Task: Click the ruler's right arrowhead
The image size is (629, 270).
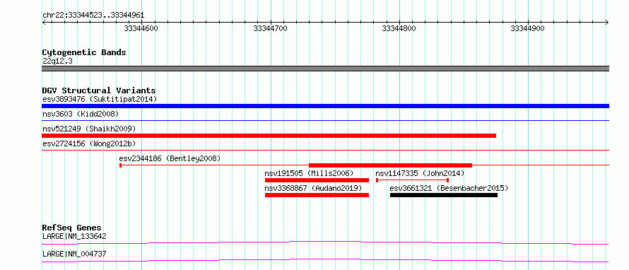Action: 607,23
